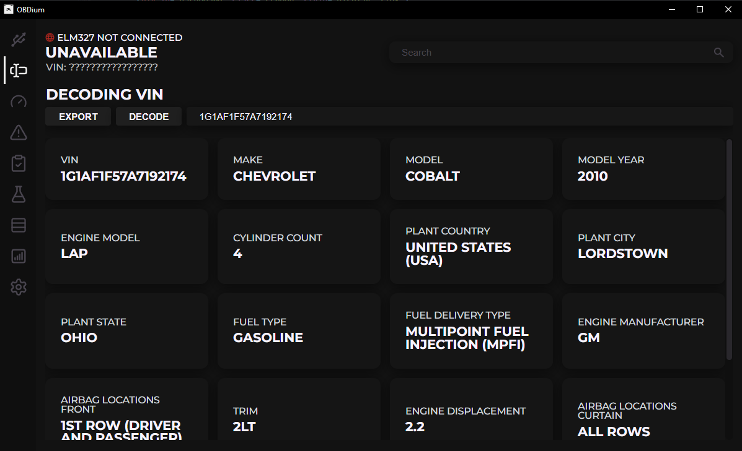The image size is (742, 451).
Task: Select the MODEL YEAR card showing 2010
Action: (643, 169)
